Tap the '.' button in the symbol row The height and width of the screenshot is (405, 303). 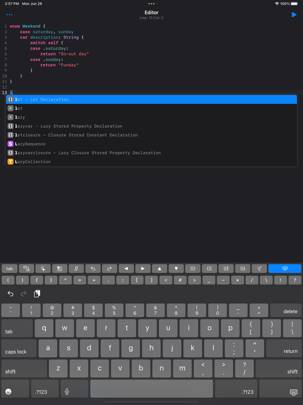(108, 280)
